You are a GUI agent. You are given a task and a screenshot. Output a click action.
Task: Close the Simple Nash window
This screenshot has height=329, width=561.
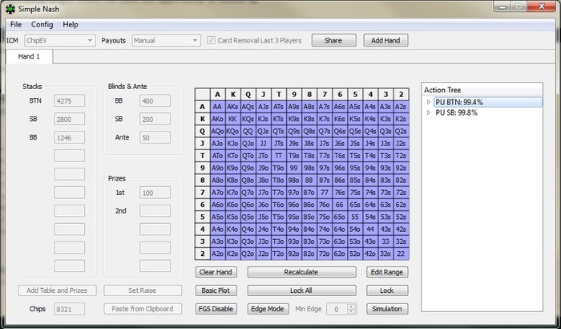[x=541, y=6]
